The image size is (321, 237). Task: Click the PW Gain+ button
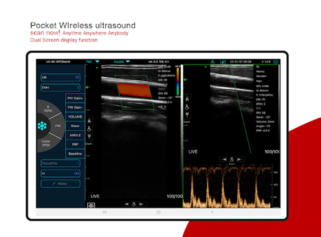pyautogui.click(x=75, y=98)
